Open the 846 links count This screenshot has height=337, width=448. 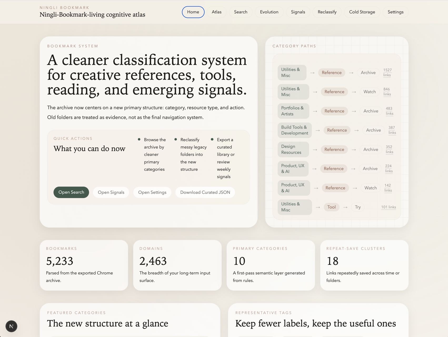click(387, 92)
